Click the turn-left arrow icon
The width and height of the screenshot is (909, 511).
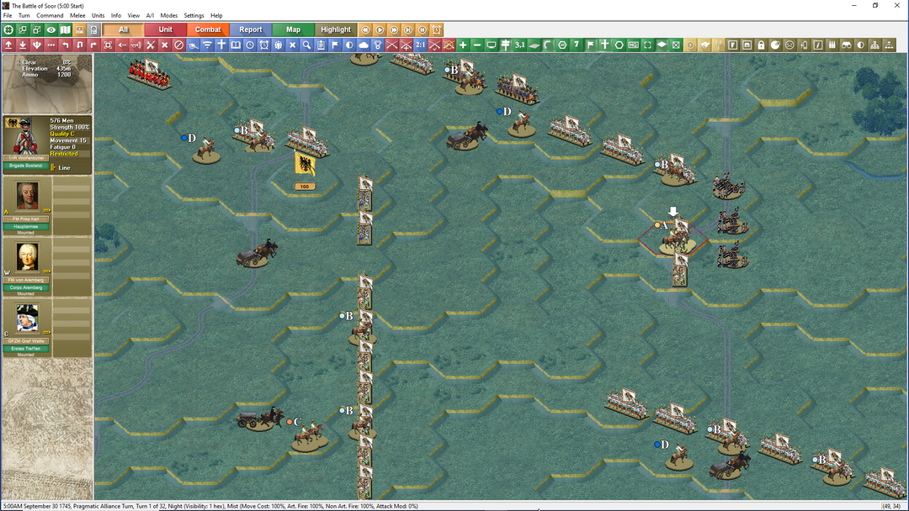tap(66, 45)
